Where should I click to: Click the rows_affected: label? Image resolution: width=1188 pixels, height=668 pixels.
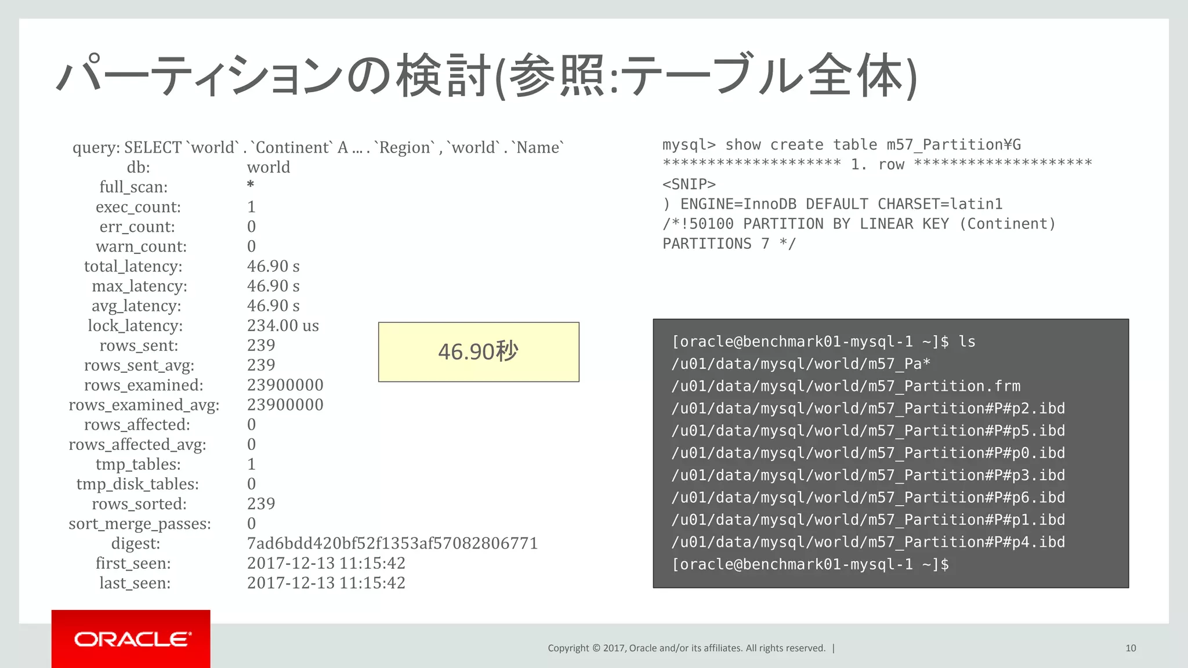tap(137, 424)
